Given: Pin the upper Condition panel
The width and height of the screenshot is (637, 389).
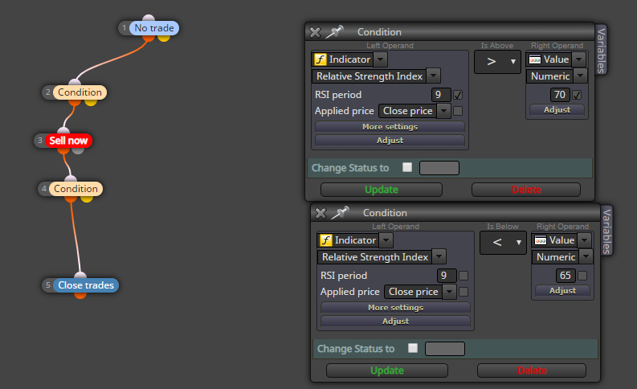Looking at the screenshot, I should tap(335, 31).
